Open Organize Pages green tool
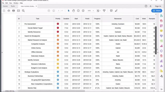Screen dimensions: 165x92 pyautogui.click(x=161, y=41)
